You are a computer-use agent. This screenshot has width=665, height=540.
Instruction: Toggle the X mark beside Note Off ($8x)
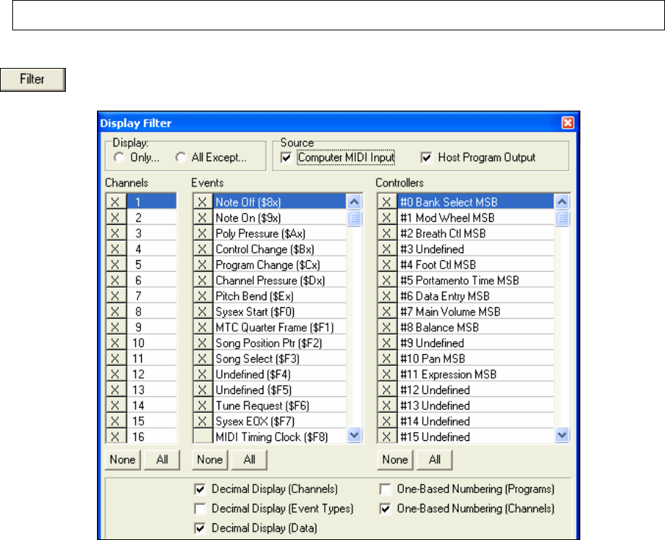203,202
